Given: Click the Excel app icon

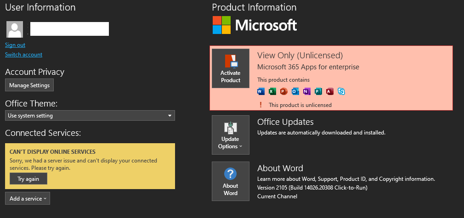Looking at the screenshot, I should point(272,91).
